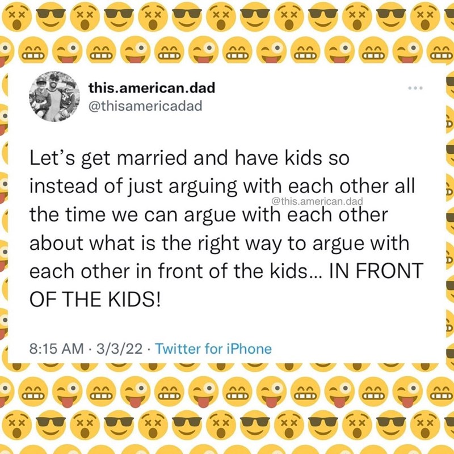Click the 8:15 AM timestamp
The image size is (454, 454).
pyautogui.click(x=56, y=348)
